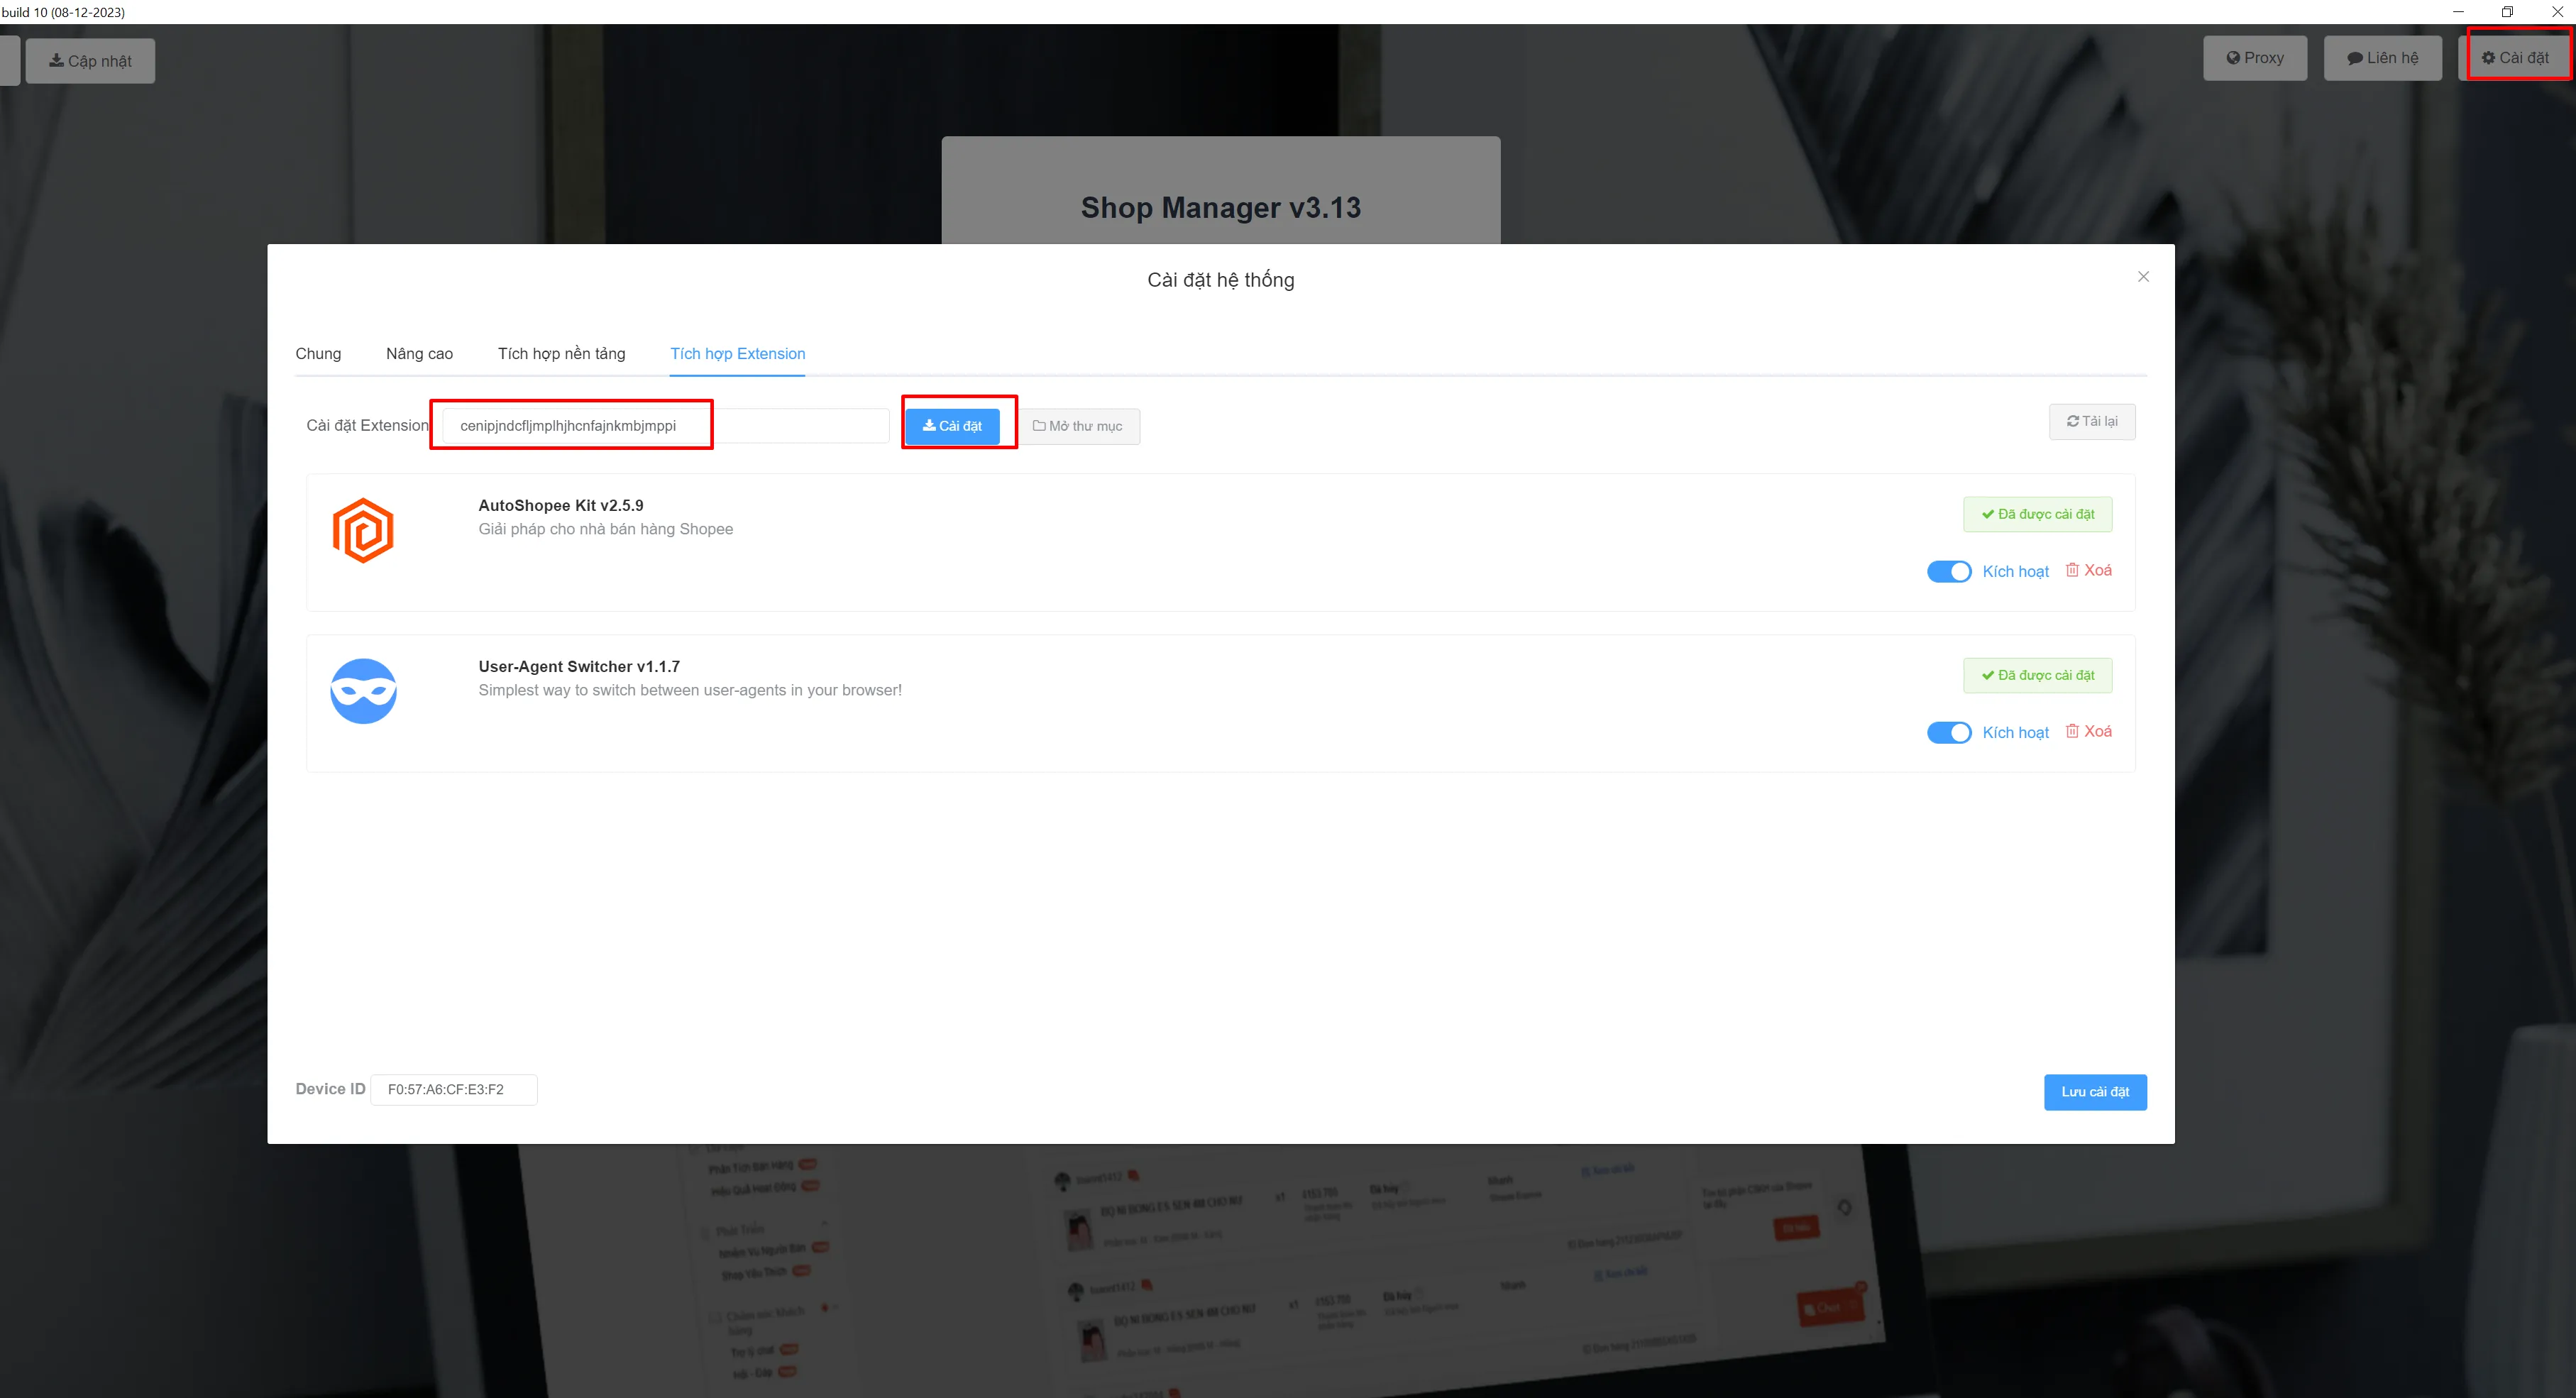2576x1398 pixels.
Task: Click the Kích hoạt label for AutoShopee Kit
Action: click(2015, 571)
